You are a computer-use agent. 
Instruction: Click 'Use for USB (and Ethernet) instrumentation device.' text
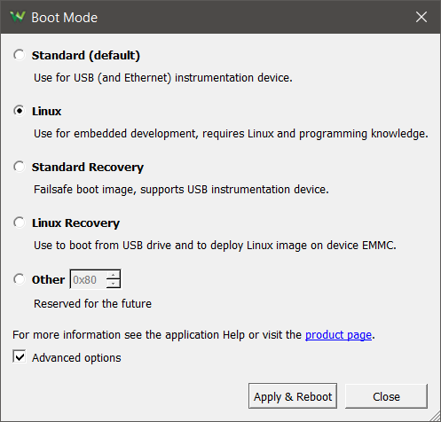[x=163, y=78]
